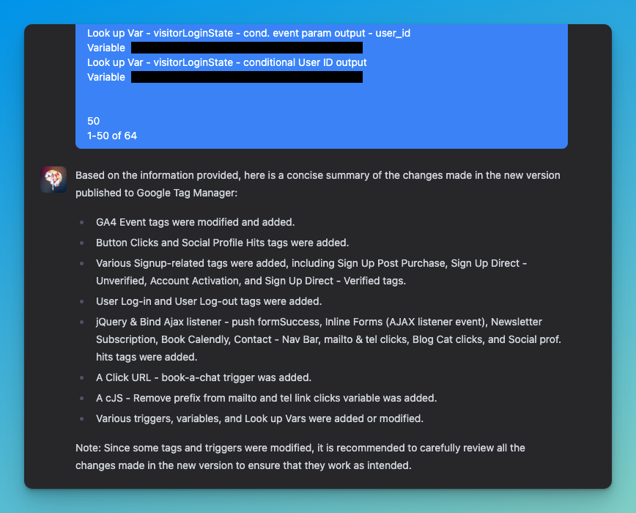Open the visitorLoginState conditional User ID output entry
The image size is (636, 513).
click(x=226, y=62)
